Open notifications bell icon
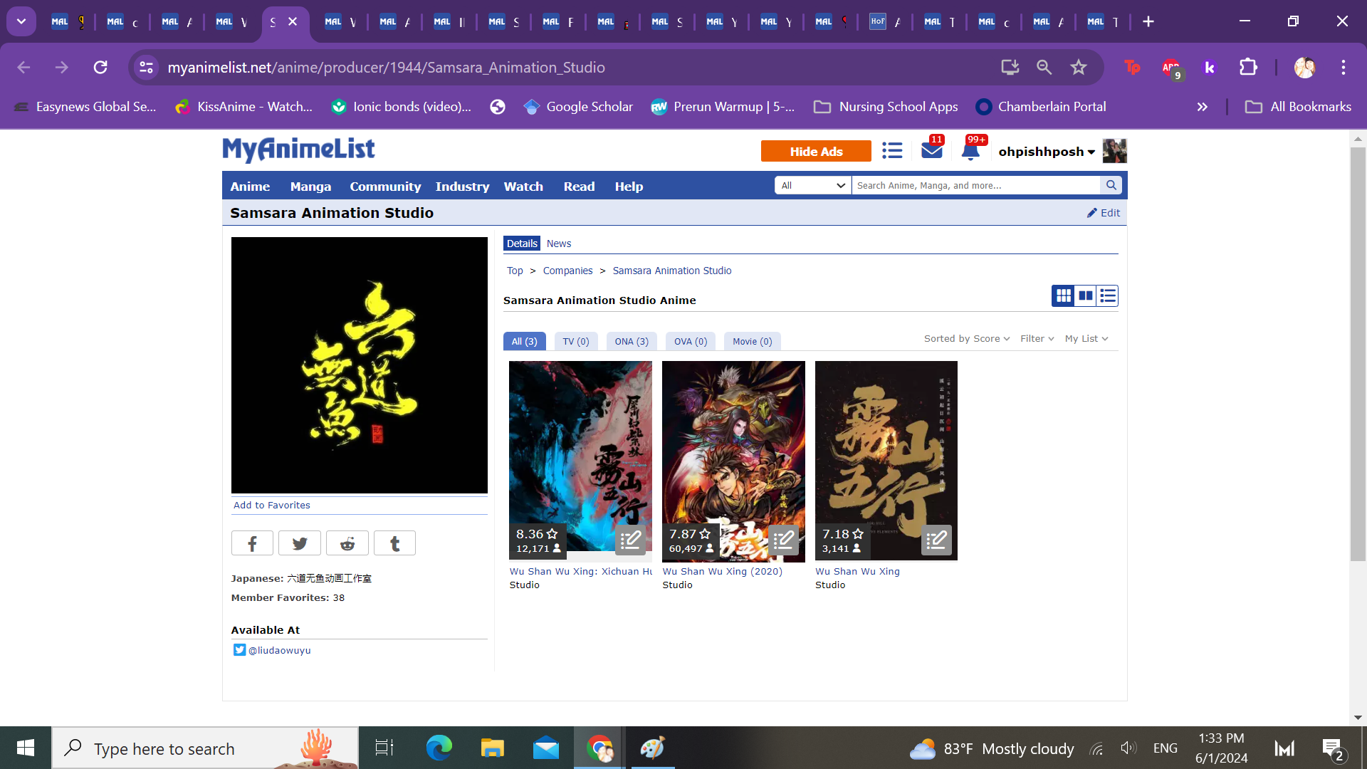 pos(970,151)
